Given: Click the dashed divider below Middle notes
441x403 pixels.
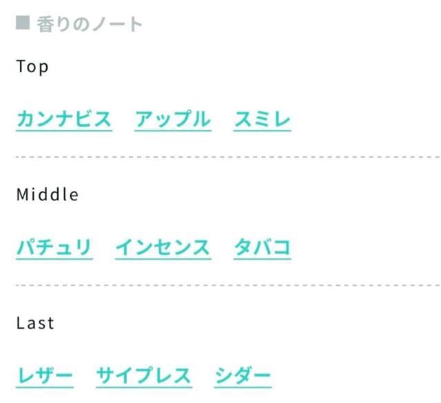Looking at the screenshot, I should pos(228,285).
